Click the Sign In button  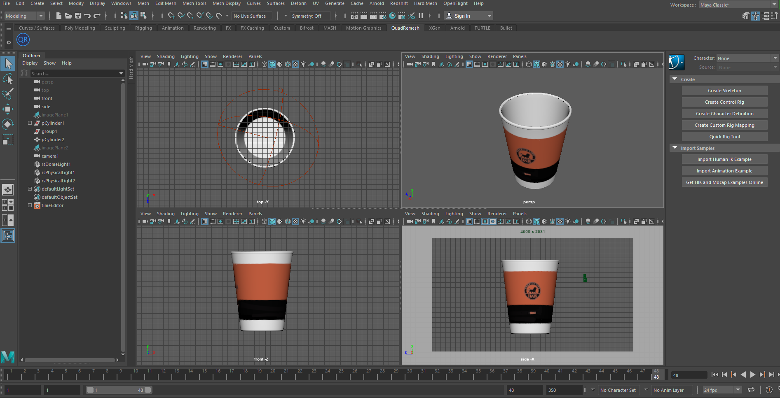pos(468,16)
